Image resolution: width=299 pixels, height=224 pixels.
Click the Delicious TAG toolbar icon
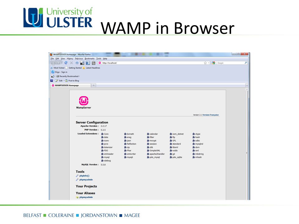click(x=93, y=63)
